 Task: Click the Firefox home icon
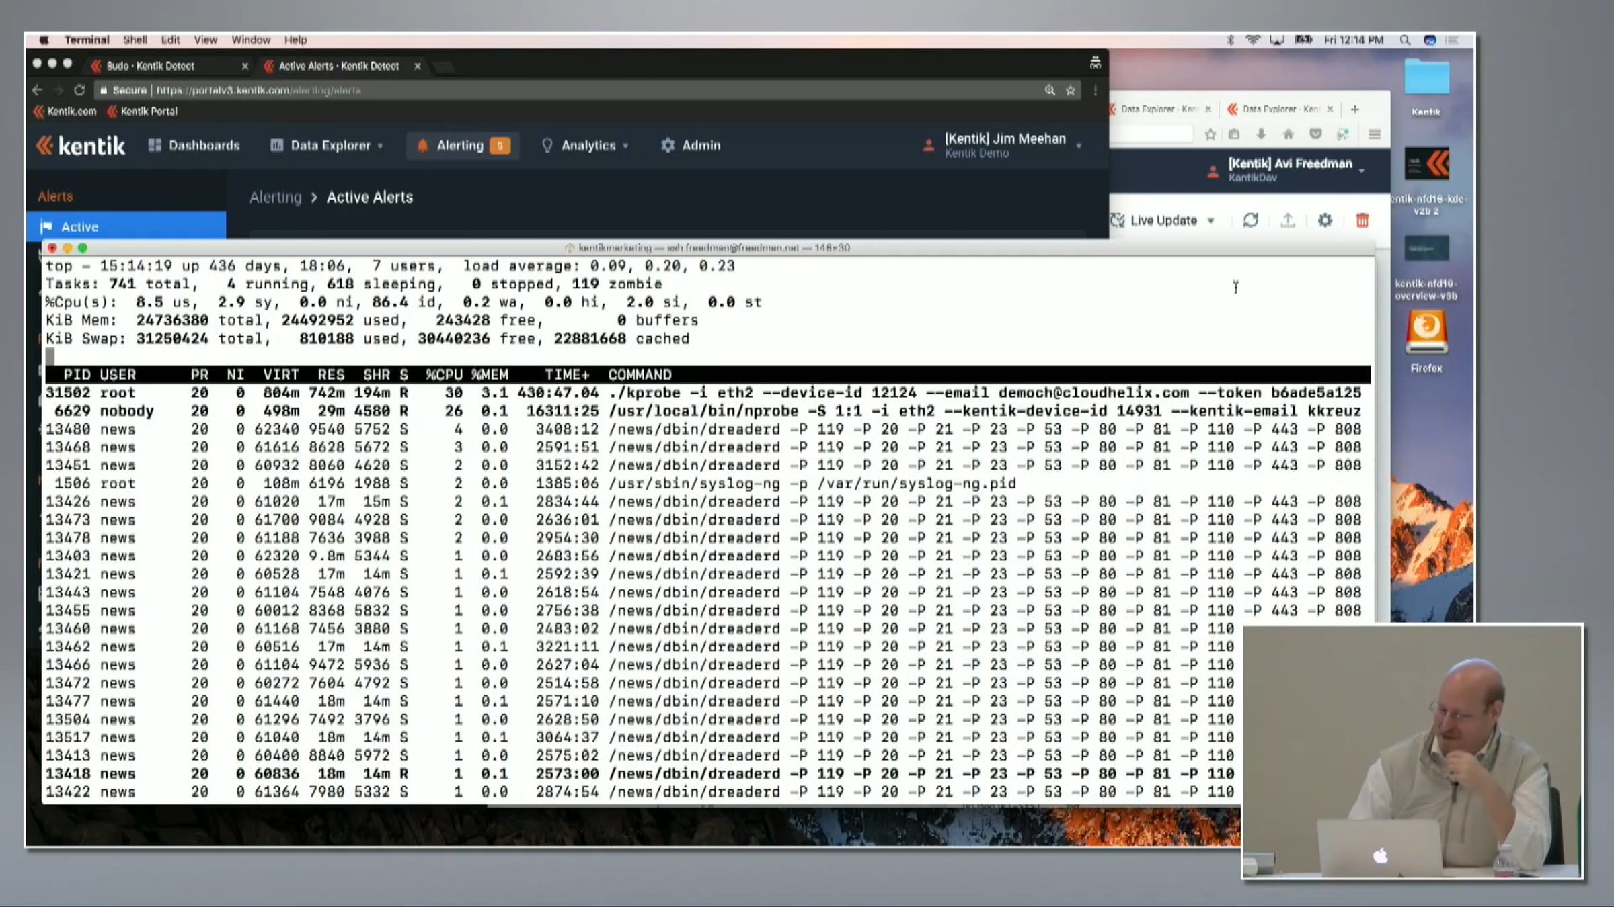pos(1288,134)
